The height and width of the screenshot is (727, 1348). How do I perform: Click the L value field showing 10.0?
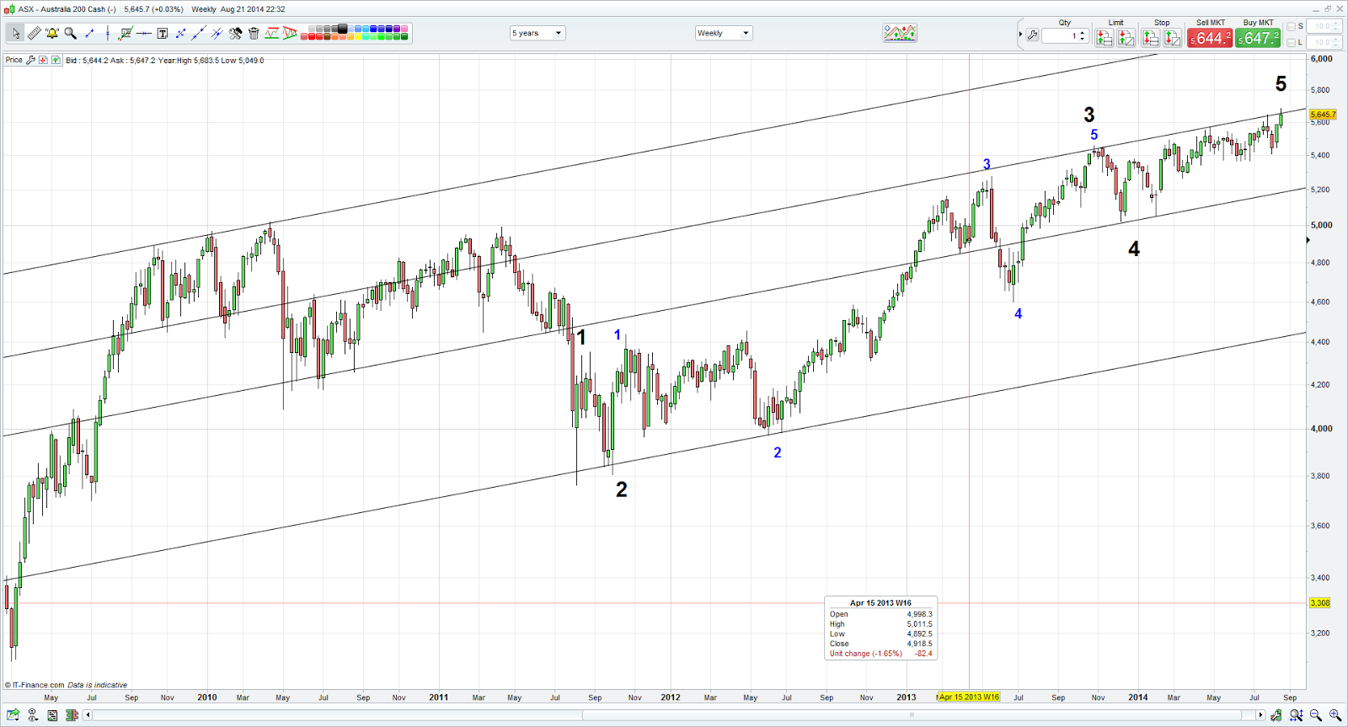point(1323,42)
